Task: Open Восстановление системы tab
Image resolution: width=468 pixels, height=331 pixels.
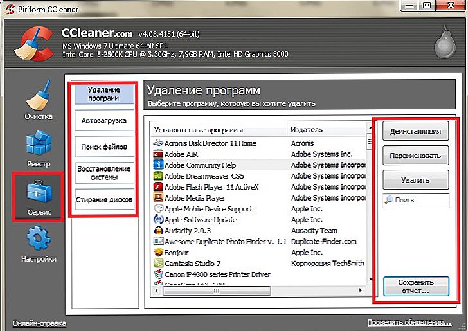Action: click(x=104, y=173)
